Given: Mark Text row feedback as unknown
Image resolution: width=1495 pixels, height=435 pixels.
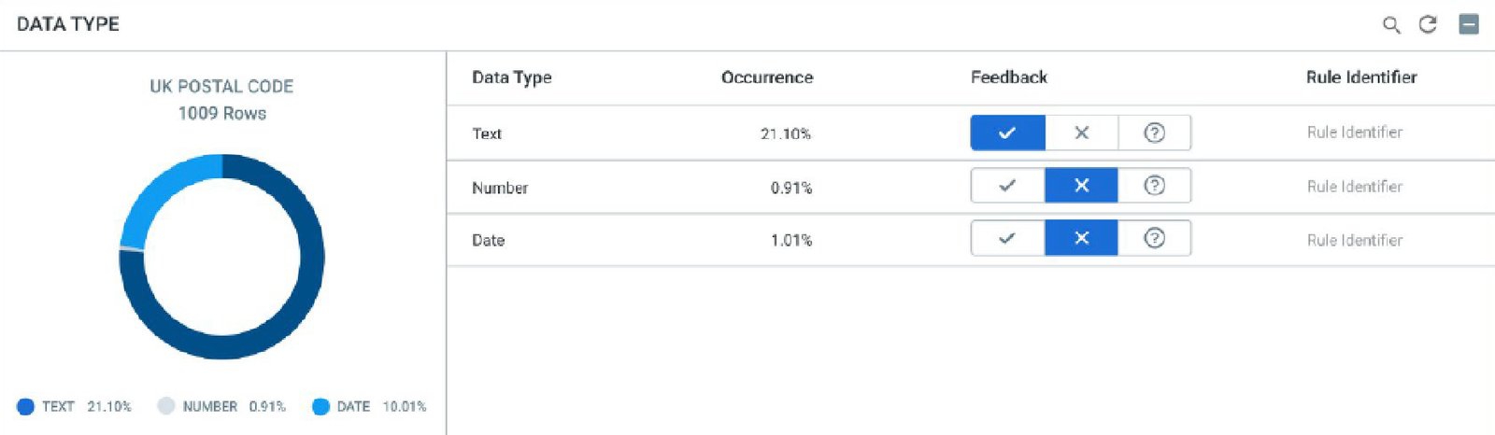Looking at the screenshot, I should [x=1154, y=133].
